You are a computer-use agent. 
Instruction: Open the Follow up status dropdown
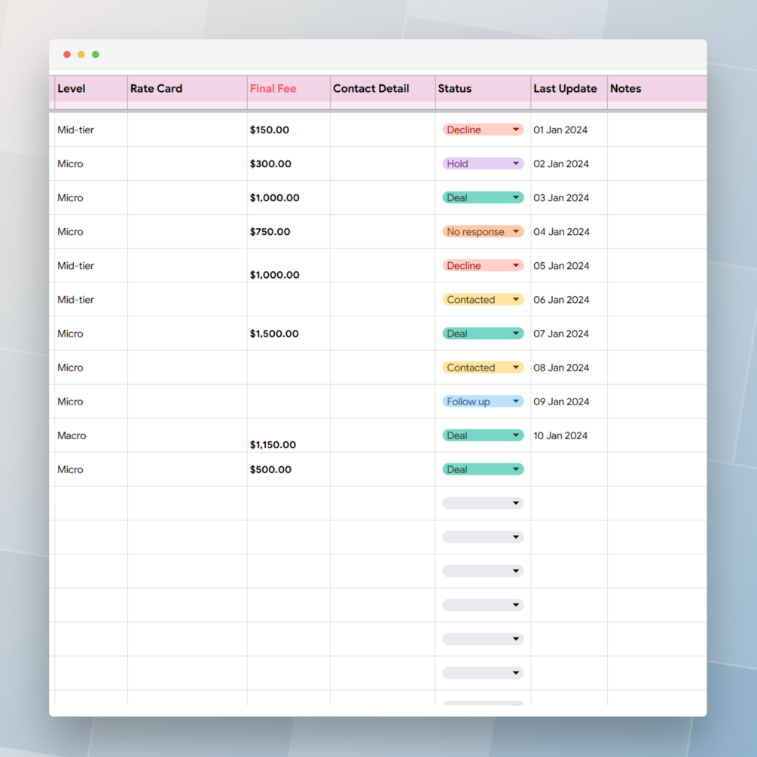pyautogui.click(x=483, y=401)
